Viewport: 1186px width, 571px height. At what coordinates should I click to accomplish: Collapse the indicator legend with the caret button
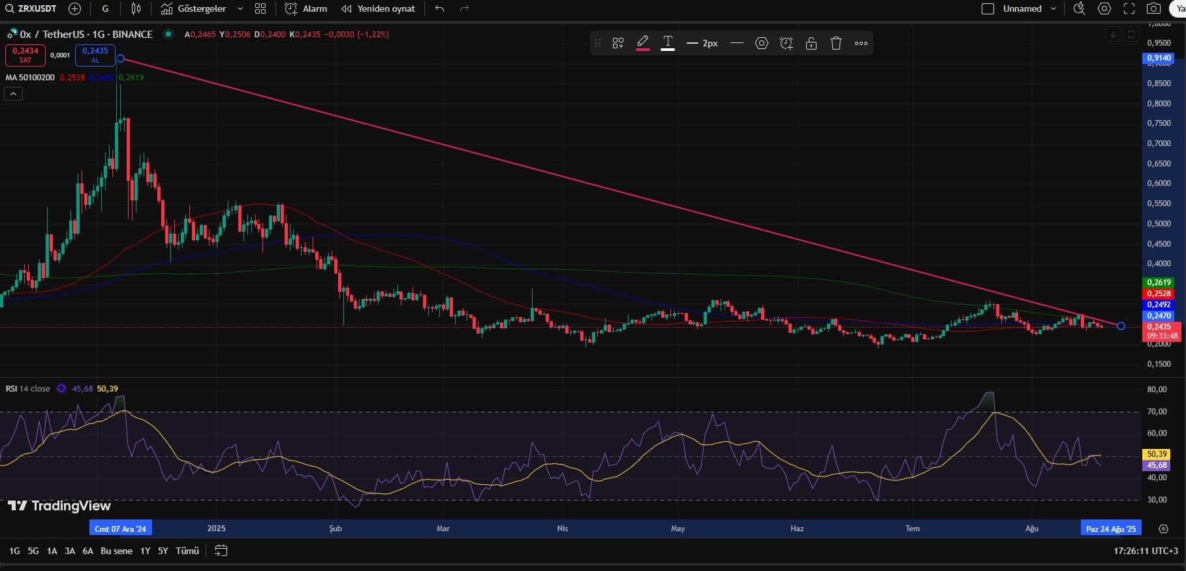[13, 94]
